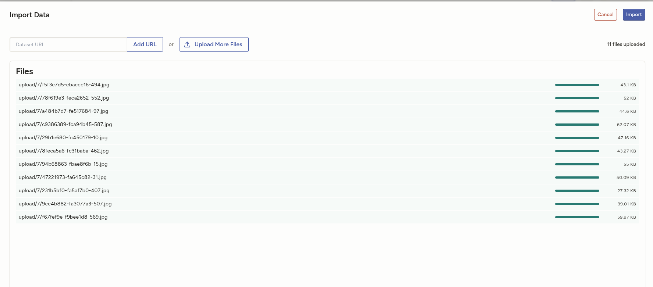Viewport: 653px width, 287px height.
Task: Click the Add URL button
Action: pyautogui.click(x=145, y=44)
